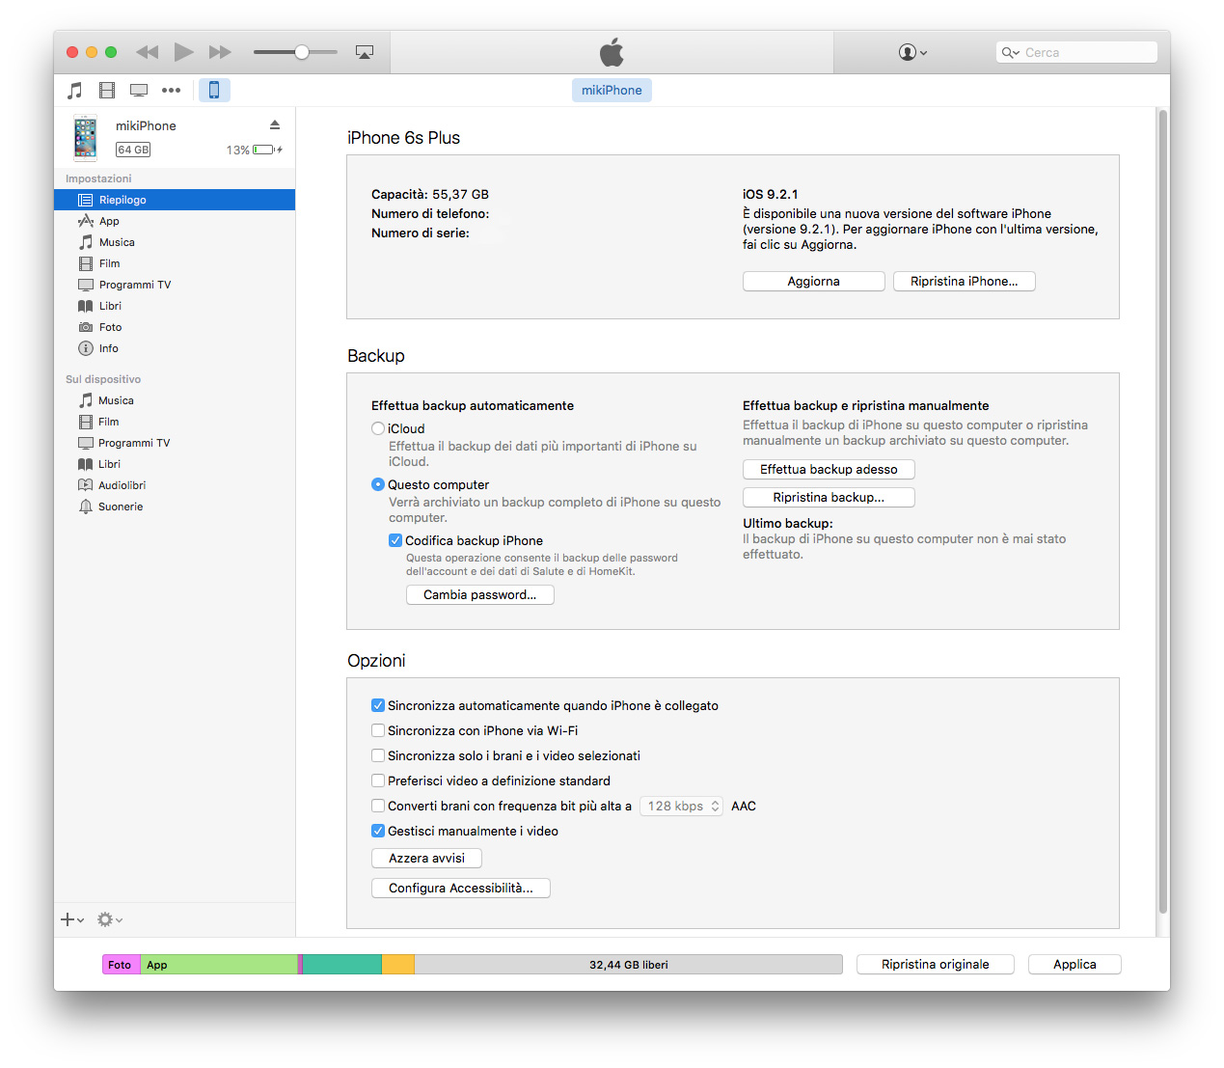Open Libri under Impostazioni
Image resolution: width=1224 pixels, height=1068 pixels.
coord(175,306)
